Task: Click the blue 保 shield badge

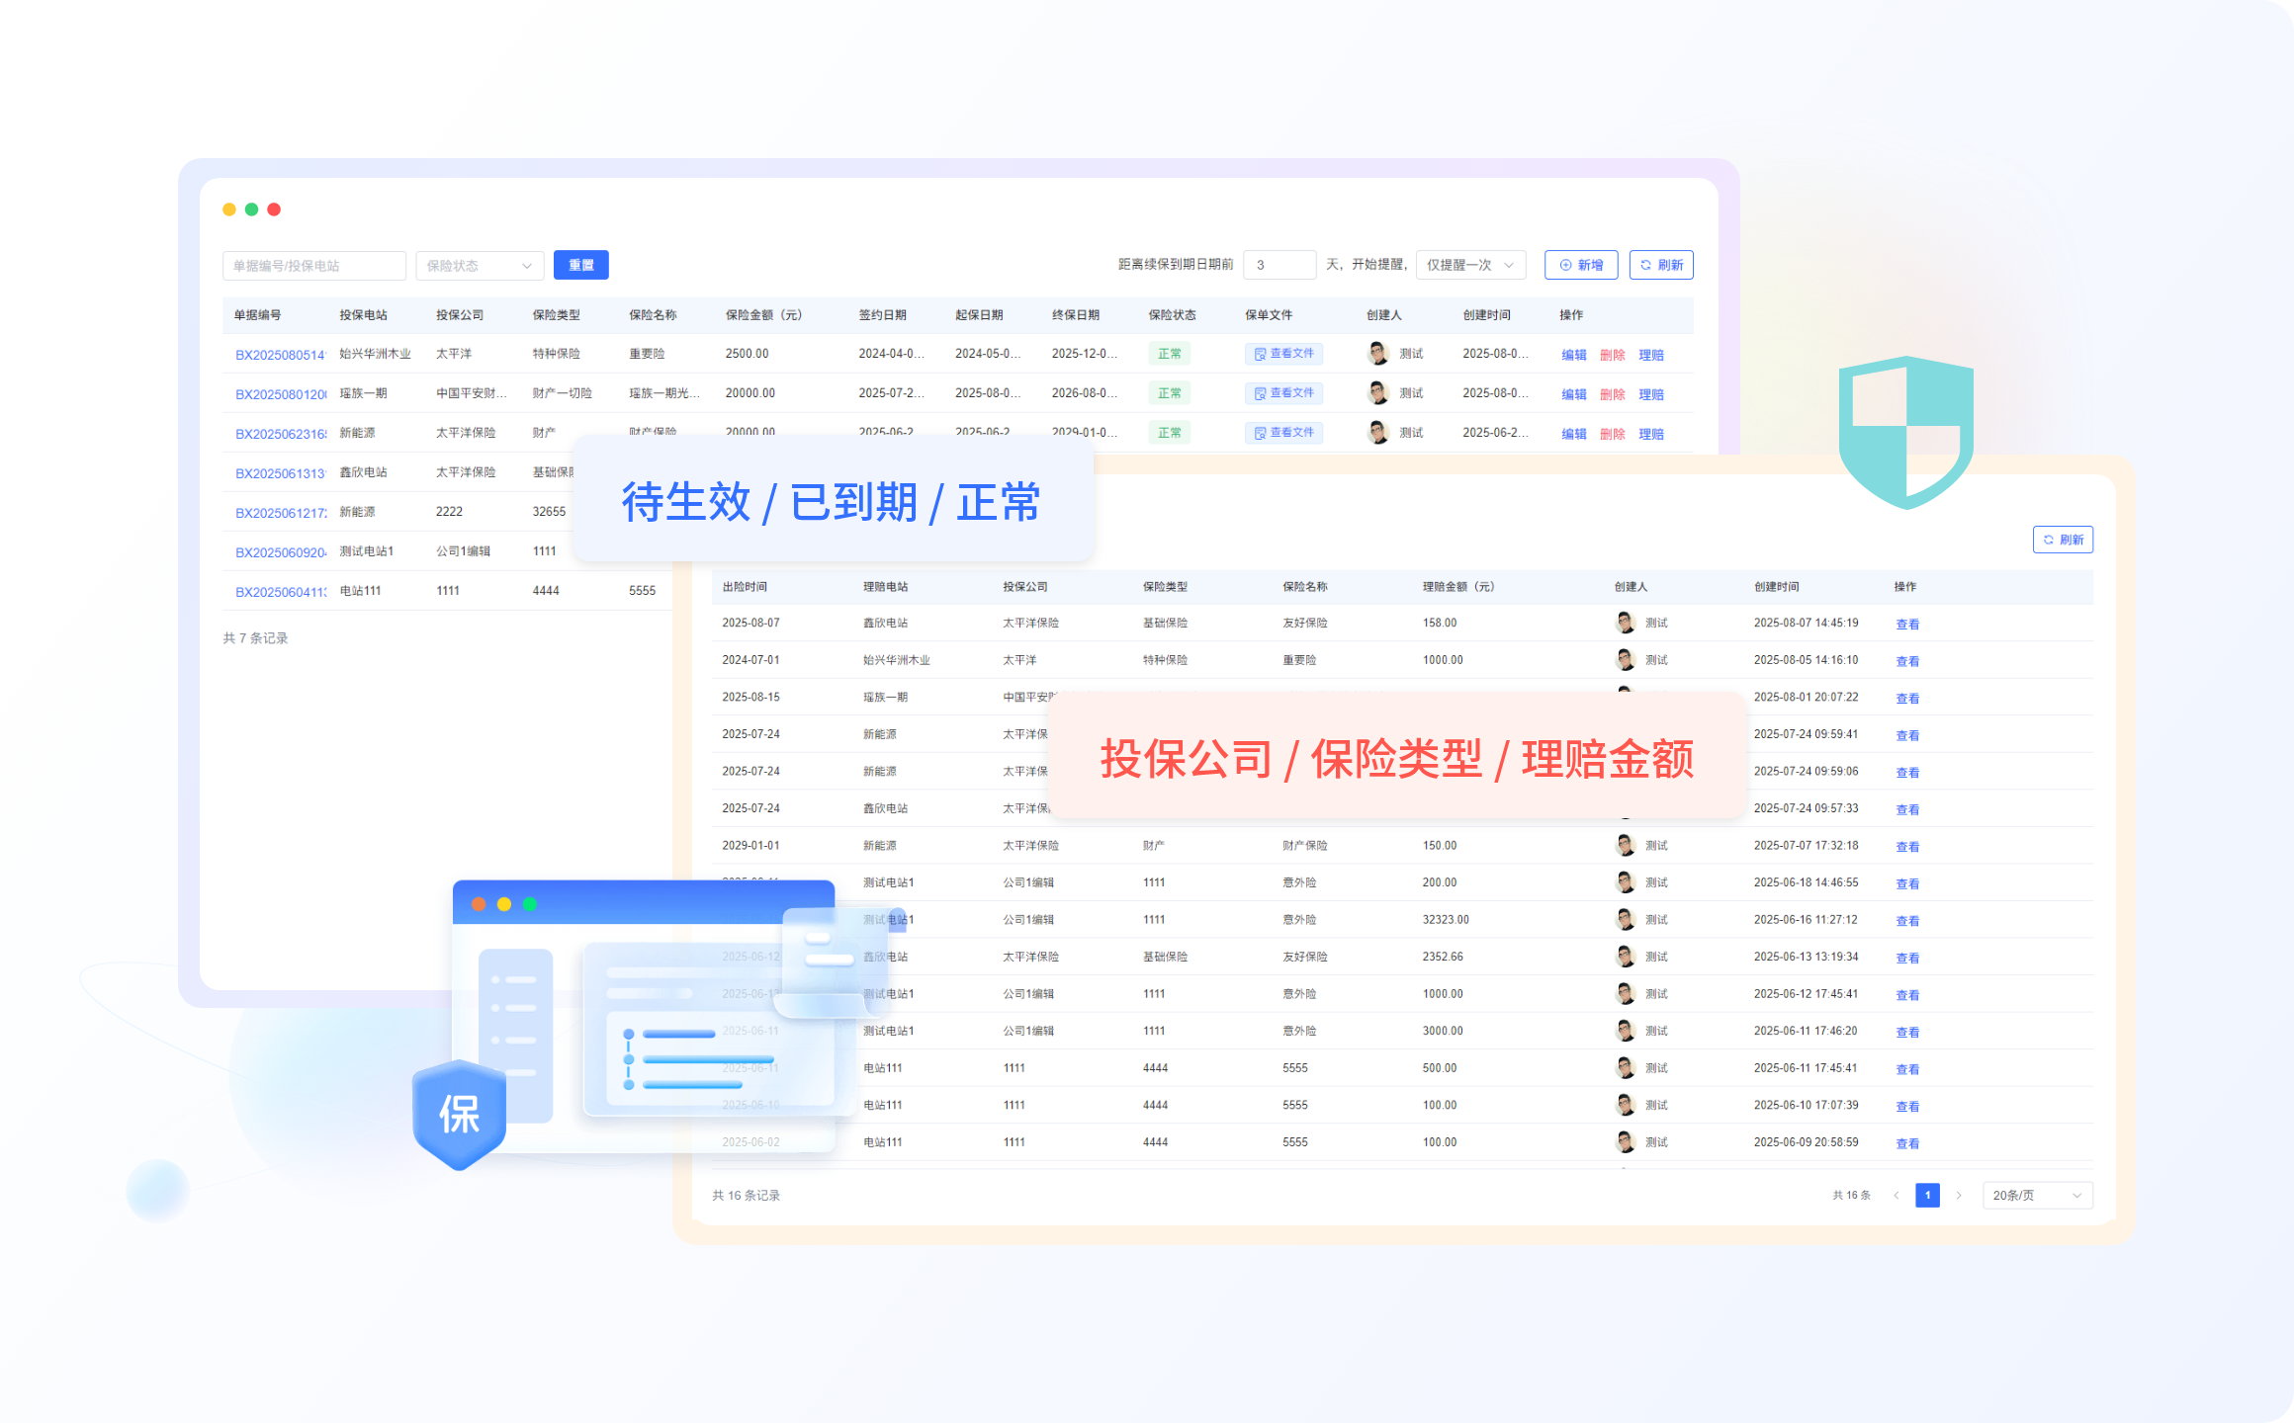Action: pos(460,1115)
